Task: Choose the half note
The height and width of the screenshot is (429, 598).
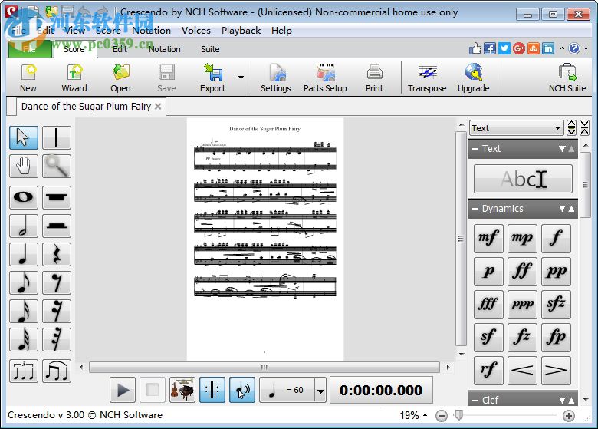Action: 24,226
